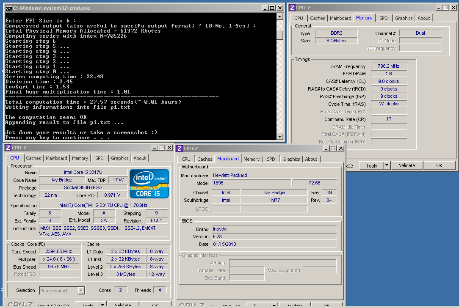Click the motherboard Model 1896 field
This screenshot has width=459, height=308.
(252, 183)
